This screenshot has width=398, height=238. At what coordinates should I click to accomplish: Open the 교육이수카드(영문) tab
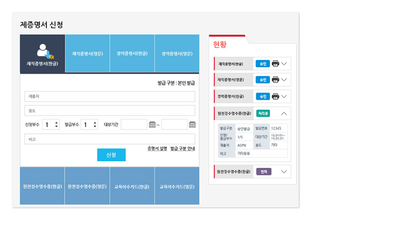tap(177, 187)
